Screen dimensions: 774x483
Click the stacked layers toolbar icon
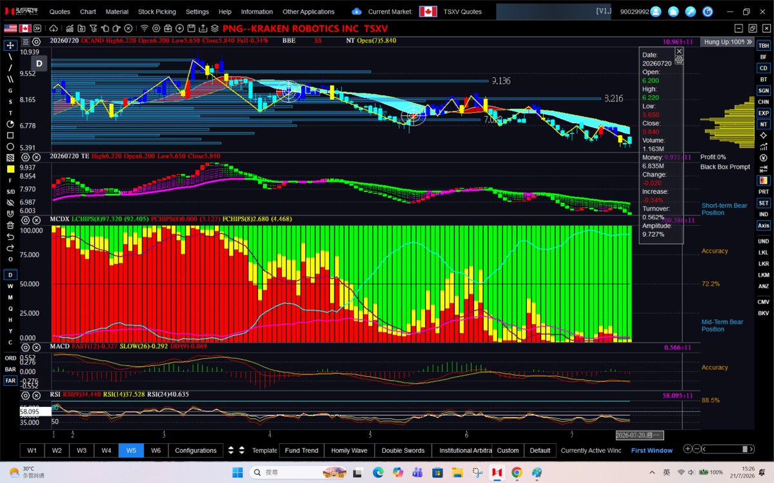click(x=215, y=28)
